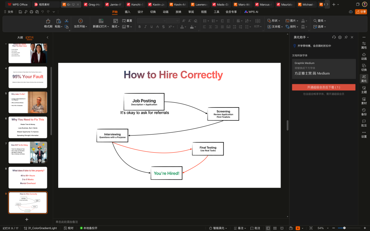Expand the zoom percentage dropdown
Image resolution: width=370 pixels, height=231 pixels.
328,228
